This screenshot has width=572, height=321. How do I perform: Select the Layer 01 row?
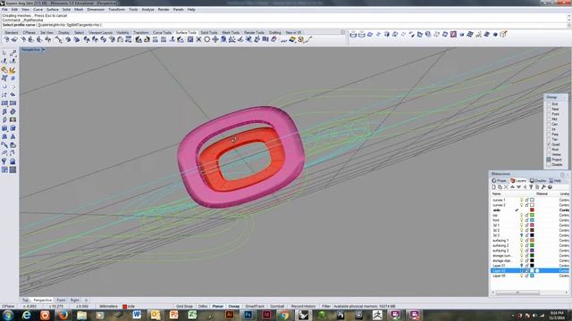tap(530, 266)
